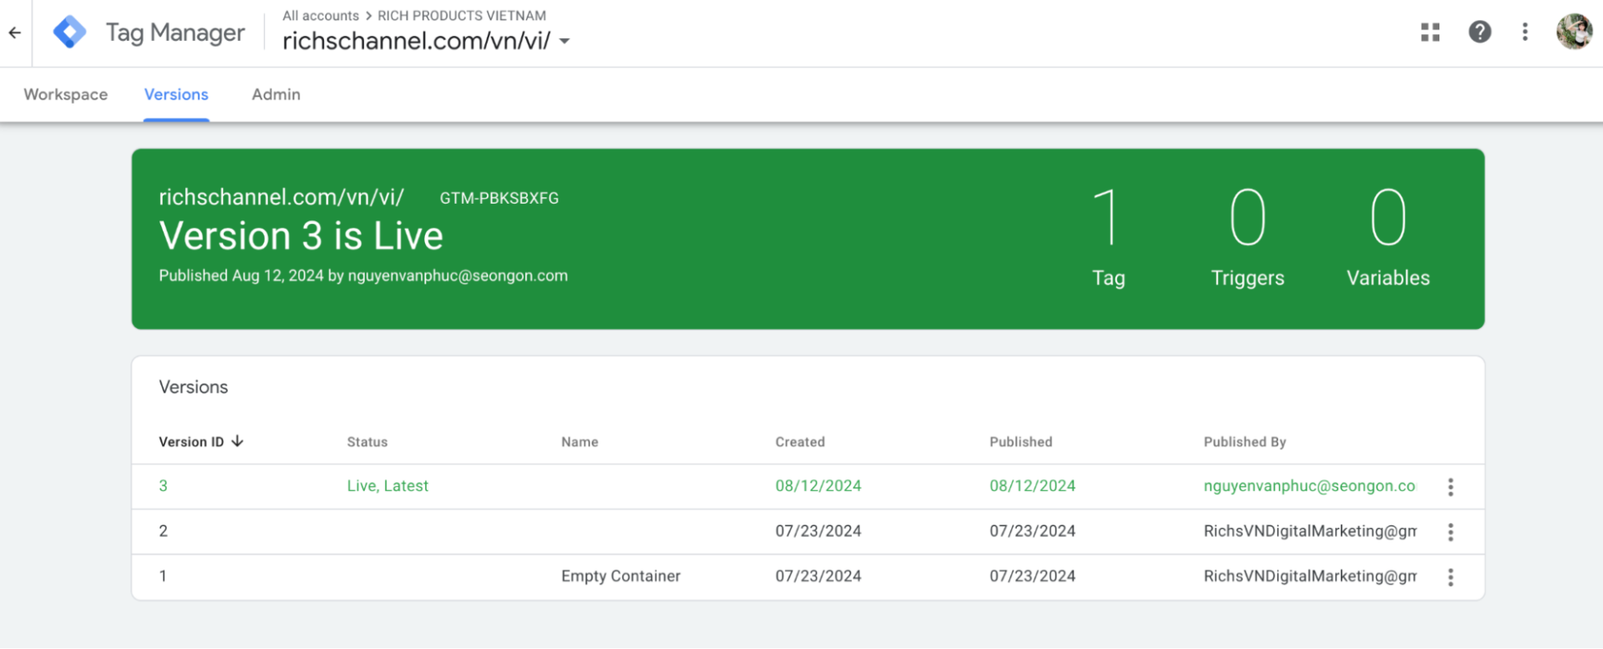Go to the Admin tab
1603x649 pixels.
tap(276, 94)
